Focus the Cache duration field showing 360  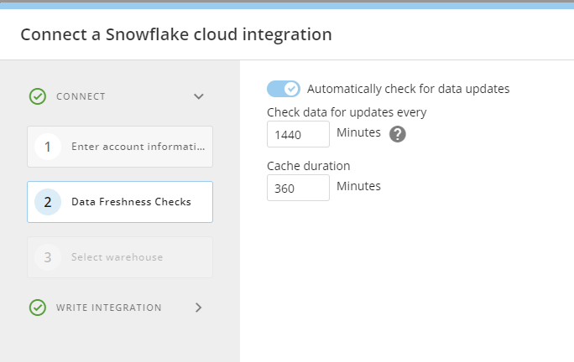pos(298,188)
